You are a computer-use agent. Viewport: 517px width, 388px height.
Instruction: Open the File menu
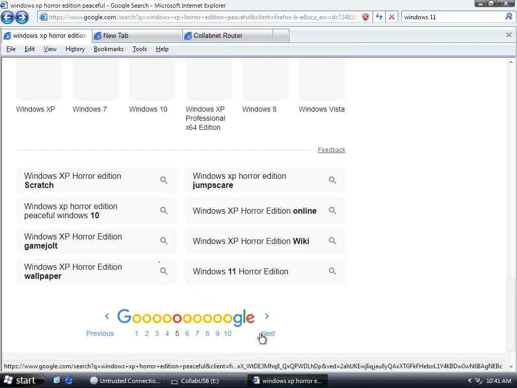(x=11, y=49)
